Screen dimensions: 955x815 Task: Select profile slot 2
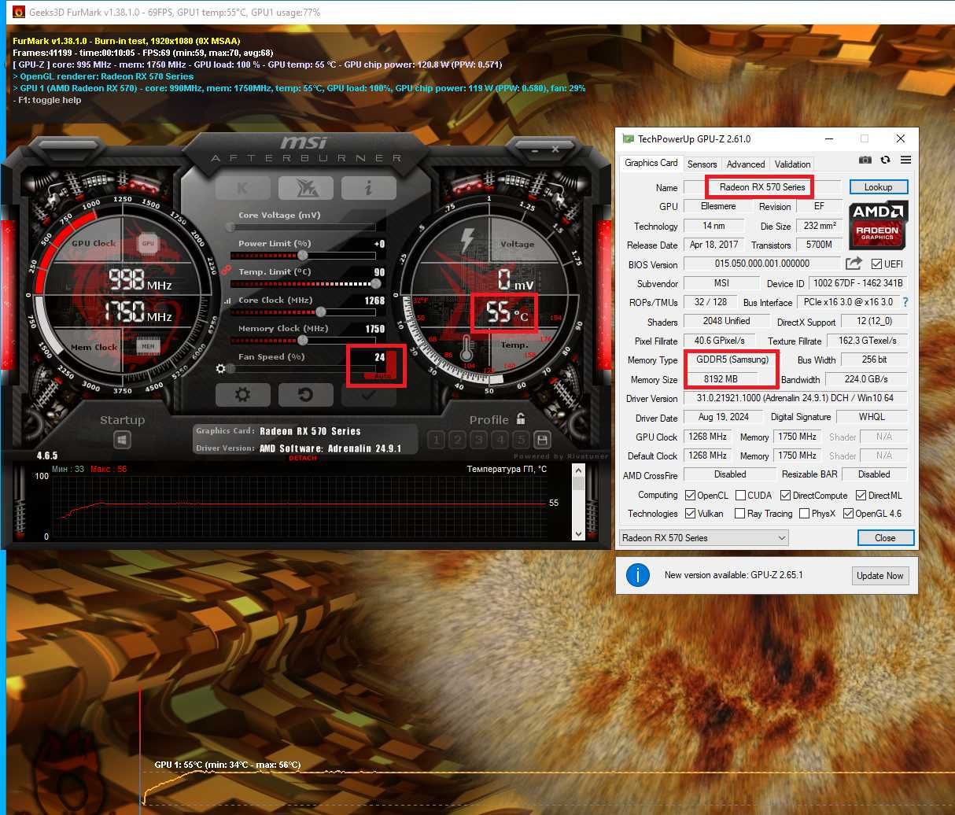[x=457, y=440]
